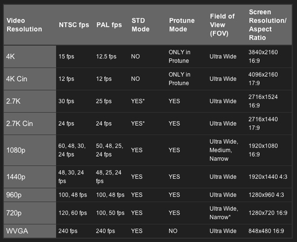Screen dimensions: 297x242
Task: Click the 3840x2160 16:9 cell
Action: click(x=263, y=57)
